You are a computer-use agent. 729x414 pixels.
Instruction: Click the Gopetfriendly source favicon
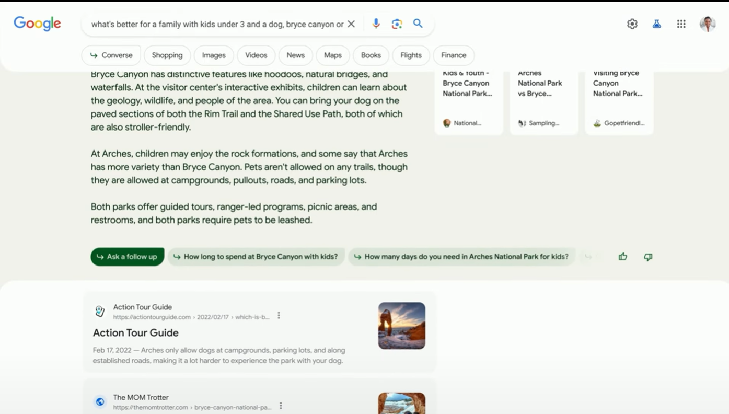[x=597, y=123]
